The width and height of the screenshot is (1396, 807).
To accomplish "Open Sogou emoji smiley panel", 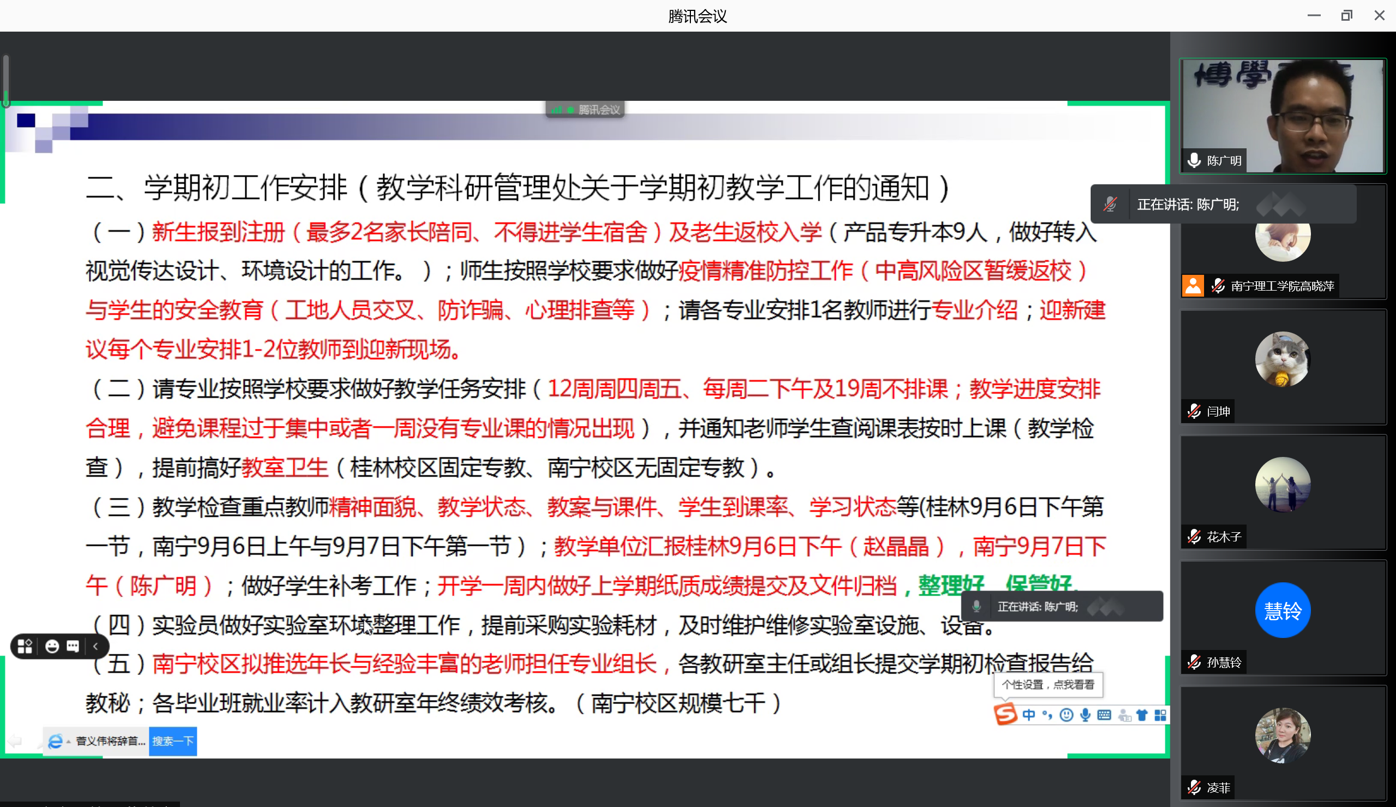I will (1067, 715).
